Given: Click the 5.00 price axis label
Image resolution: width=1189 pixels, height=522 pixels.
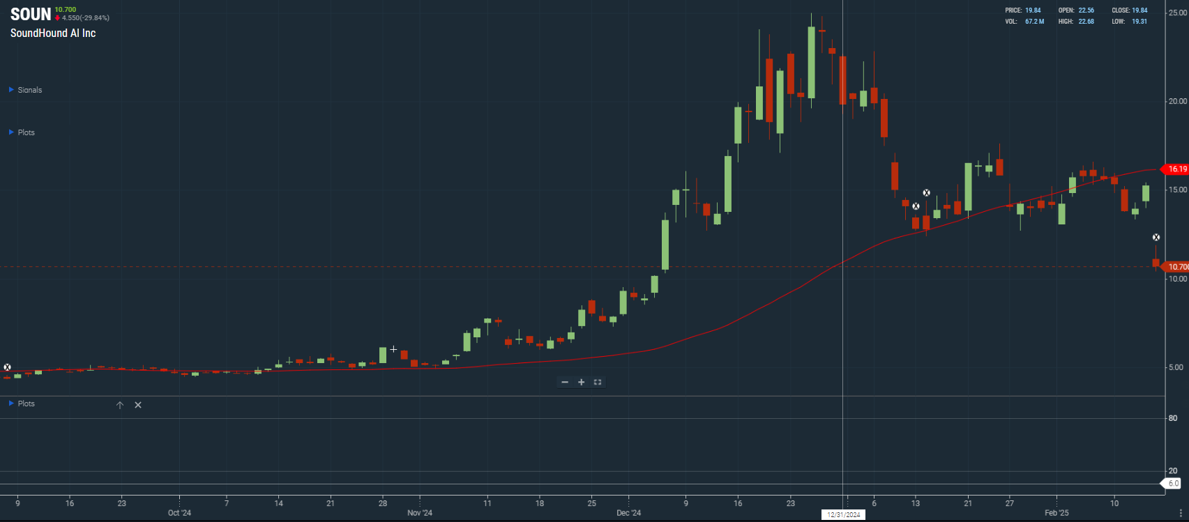Looking at the screenshot, I should tap(1176, 367).
